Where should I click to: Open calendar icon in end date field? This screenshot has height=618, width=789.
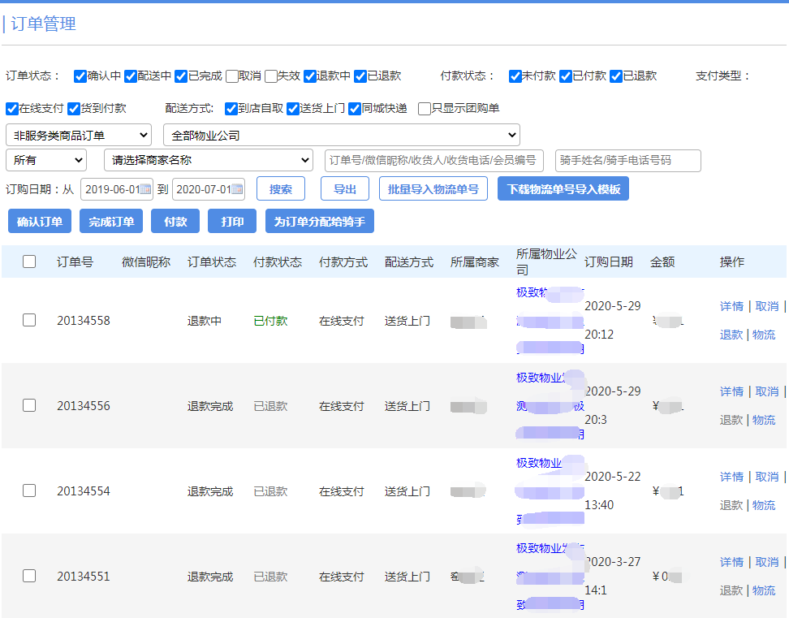(x=237, y=189)
